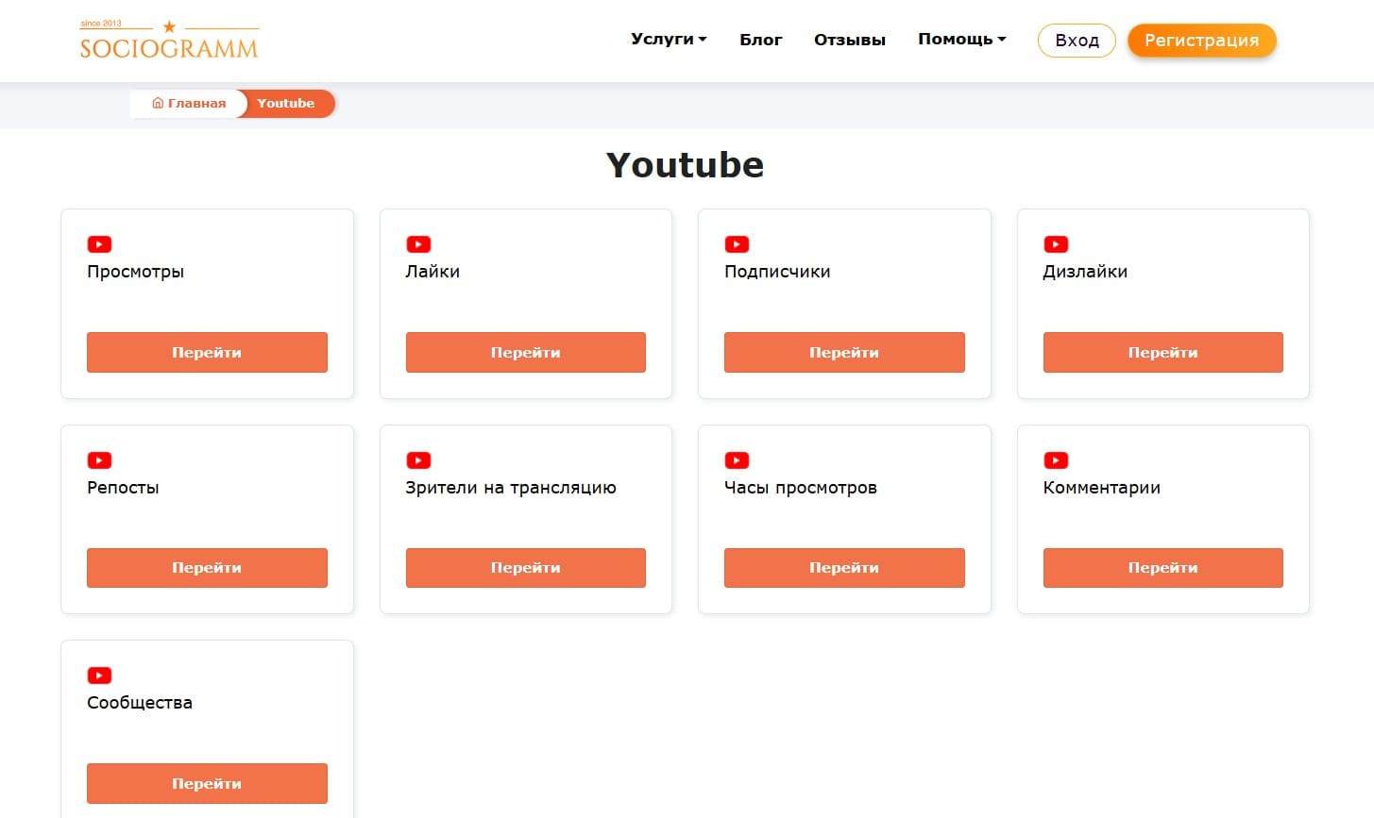This screenshot has width=1374, height=818.
Task: Click Перейти under Лайки
Action: (526, 352)
